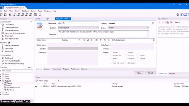This screenshot has height=106, width=189.
Task: Check the Generated checkbox
Action: 126,63
